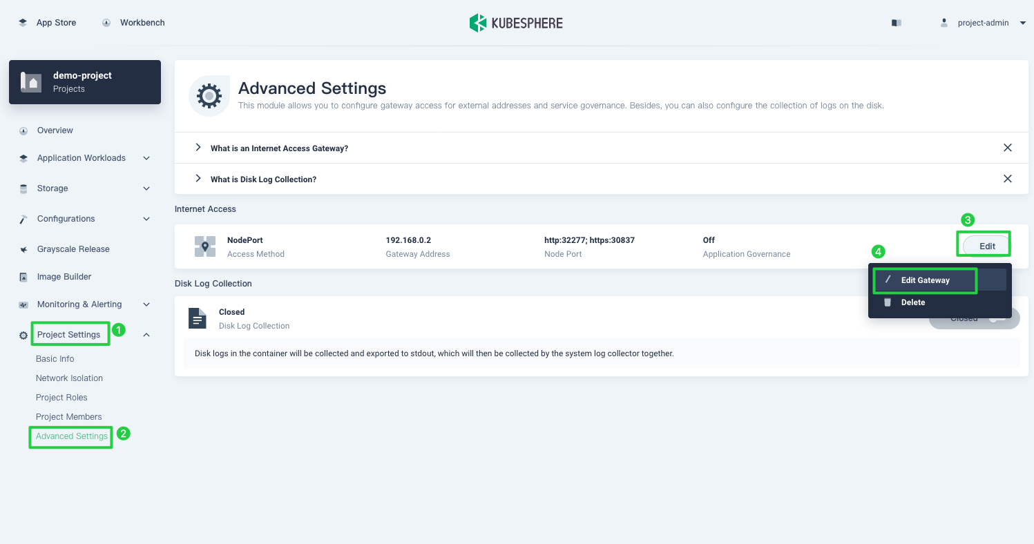Dismiss the "What is Disk Log Collection?" banner
The image size is (1034, 544).
point(1008,178)
